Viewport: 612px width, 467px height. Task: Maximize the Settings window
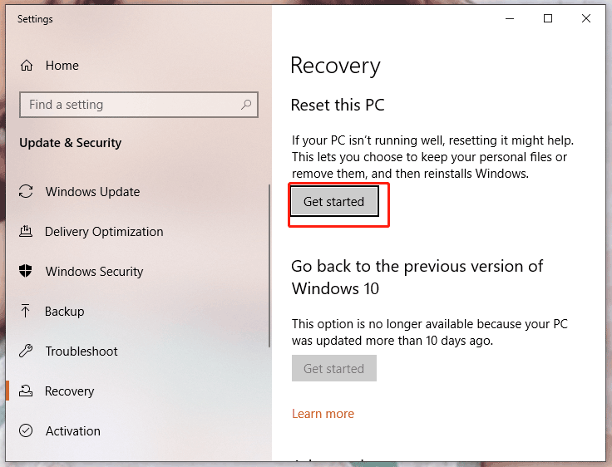click(548, 18)
